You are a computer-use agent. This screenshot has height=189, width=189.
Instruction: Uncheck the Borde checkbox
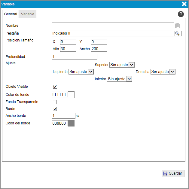pos(55,109)
